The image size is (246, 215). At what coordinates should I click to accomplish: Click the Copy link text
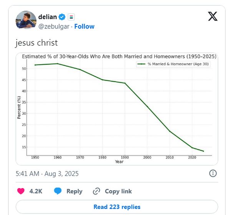[x=118, y=191]
